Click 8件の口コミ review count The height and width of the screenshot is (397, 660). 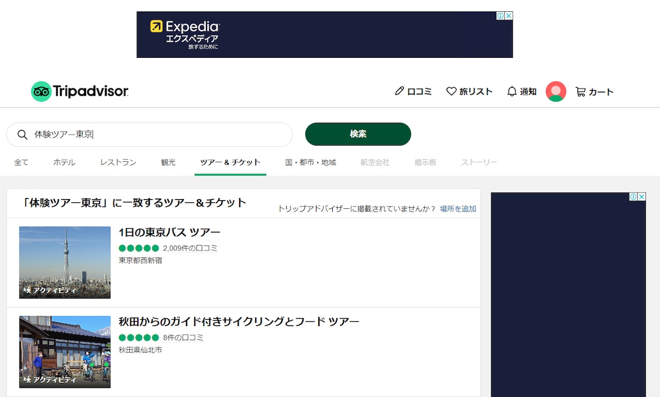[x=183, y=338]
